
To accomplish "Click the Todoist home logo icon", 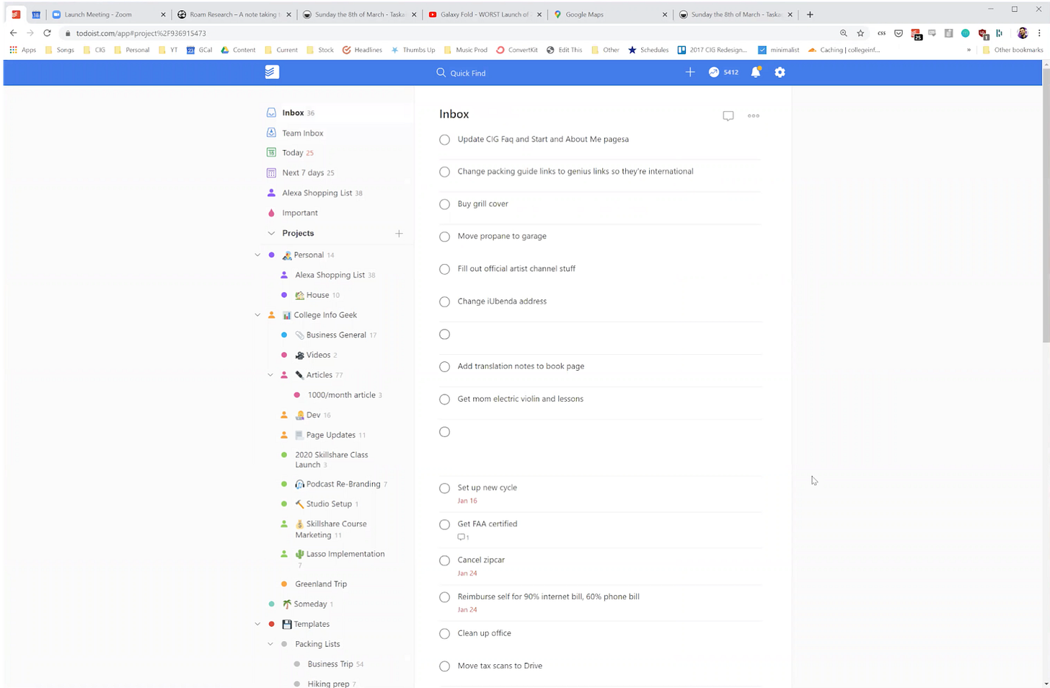I will coord(272,72).
